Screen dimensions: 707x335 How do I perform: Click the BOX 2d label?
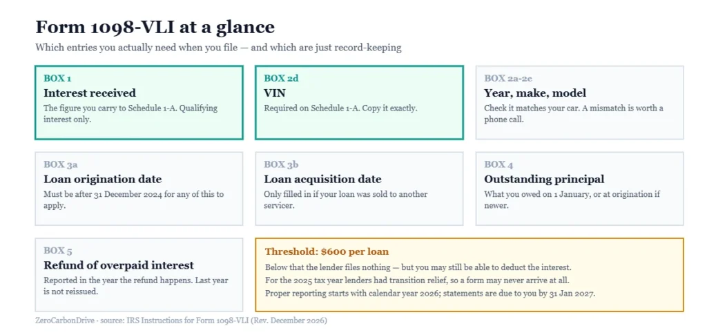tap(282, 79)
